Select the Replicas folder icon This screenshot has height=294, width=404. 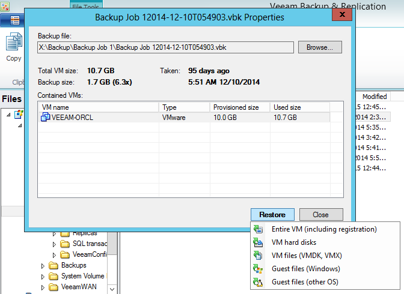tap(65, 234)
